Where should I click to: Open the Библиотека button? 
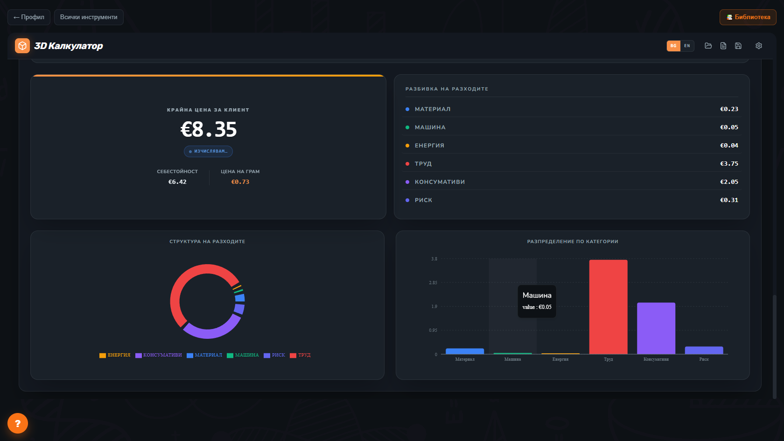(x=748, y=17)
